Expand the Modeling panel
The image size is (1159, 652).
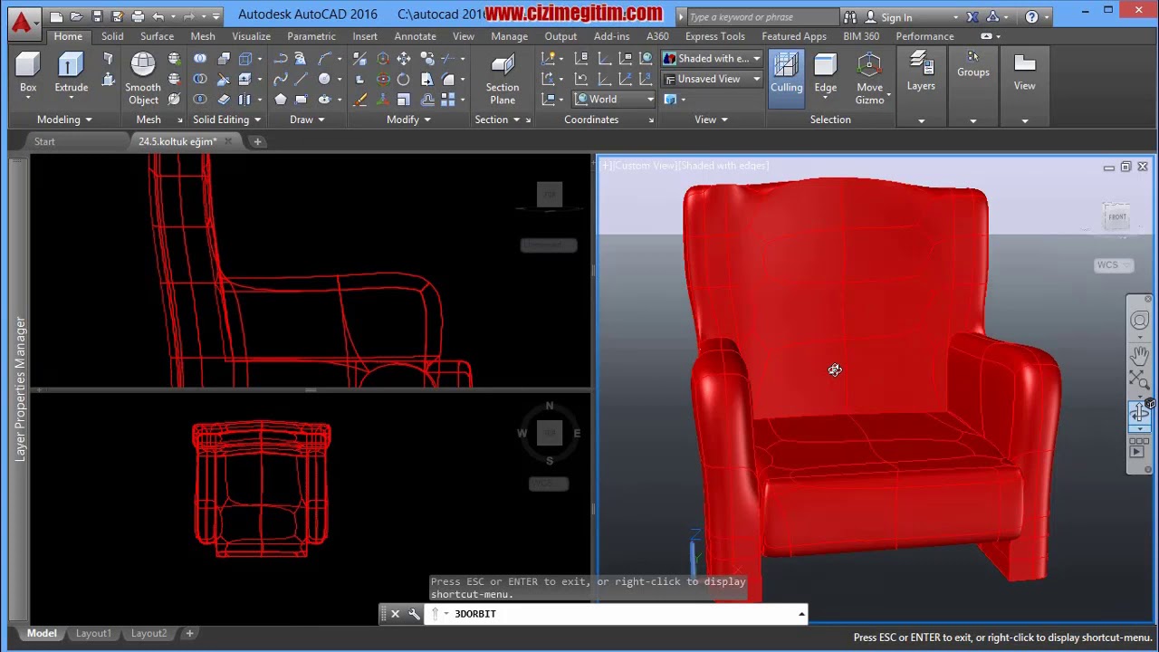pos(64,120)
